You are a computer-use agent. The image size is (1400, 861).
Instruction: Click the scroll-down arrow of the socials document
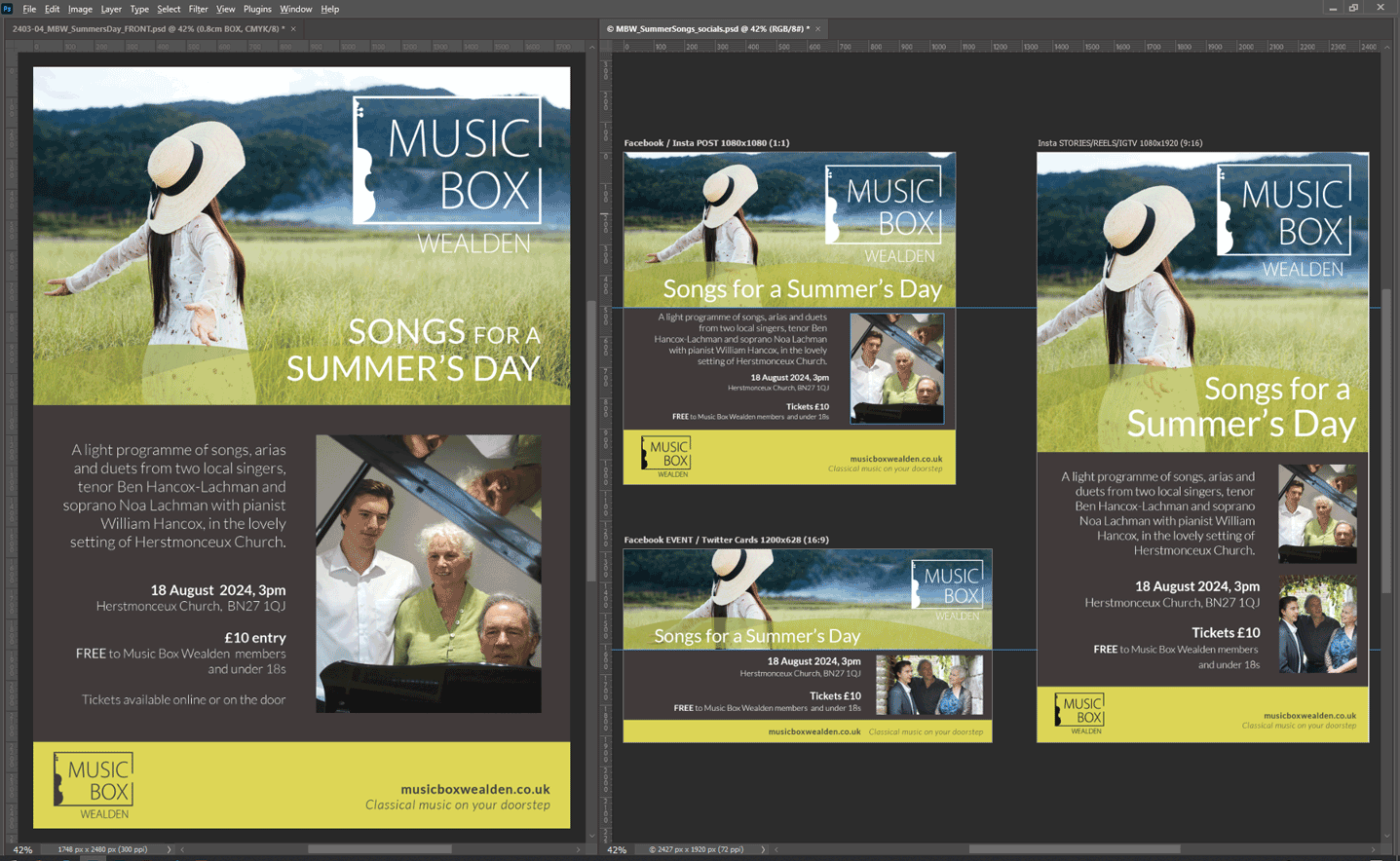(1387, 836)
